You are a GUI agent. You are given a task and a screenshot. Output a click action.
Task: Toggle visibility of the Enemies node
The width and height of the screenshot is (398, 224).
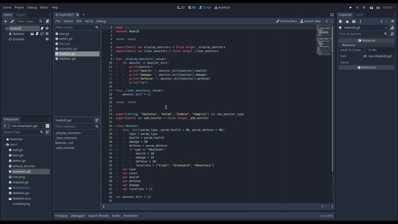[x=47, y=39]
